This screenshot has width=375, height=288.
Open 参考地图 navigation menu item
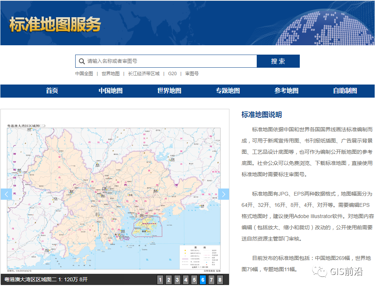[x=287, y=91]
